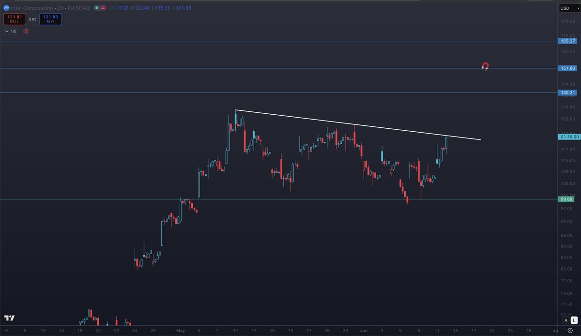Select the white descending trendline
This screenshot has width=581, height=336.
click(358, 125)
